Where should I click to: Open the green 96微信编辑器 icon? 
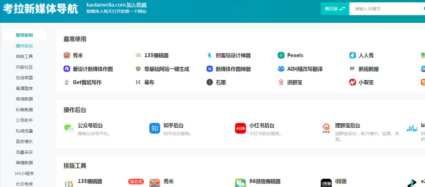coord(240,183)
